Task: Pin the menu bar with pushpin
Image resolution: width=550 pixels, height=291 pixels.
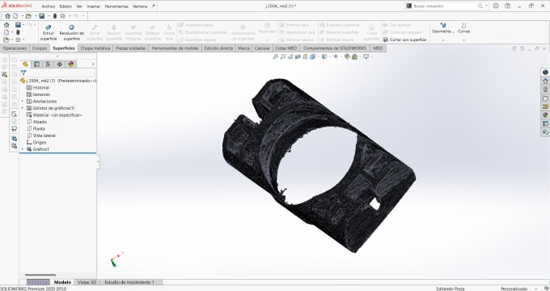Action: (x=154, y=6)
